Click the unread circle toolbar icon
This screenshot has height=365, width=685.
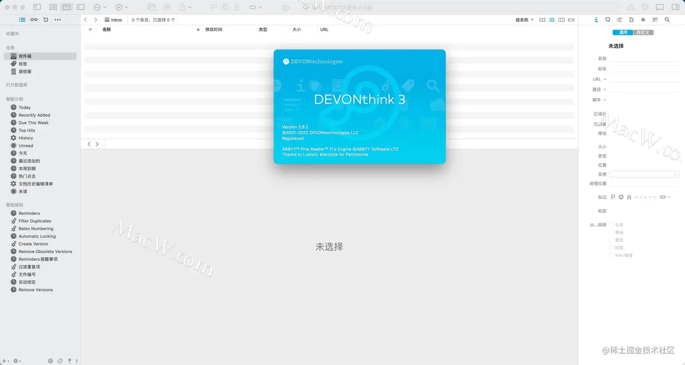click(x=225, y=7)
